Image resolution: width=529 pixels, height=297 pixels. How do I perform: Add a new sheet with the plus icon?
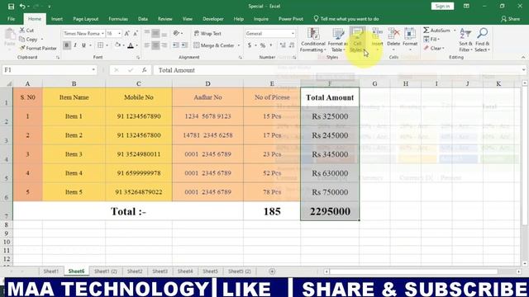coord(272,271)
